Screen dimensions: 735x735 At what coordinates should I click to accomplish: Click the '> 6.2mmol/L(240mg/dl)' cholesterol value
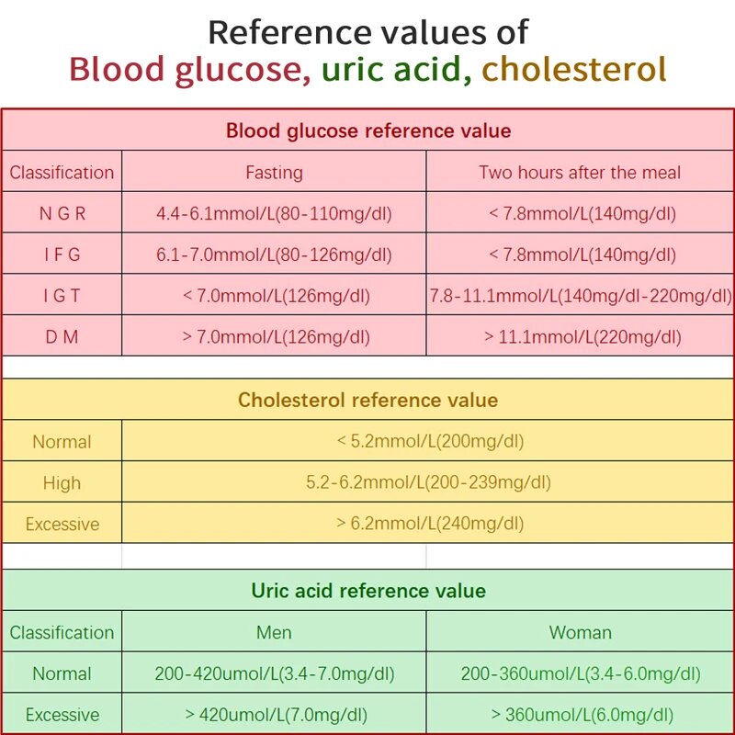tap(429, 524)
